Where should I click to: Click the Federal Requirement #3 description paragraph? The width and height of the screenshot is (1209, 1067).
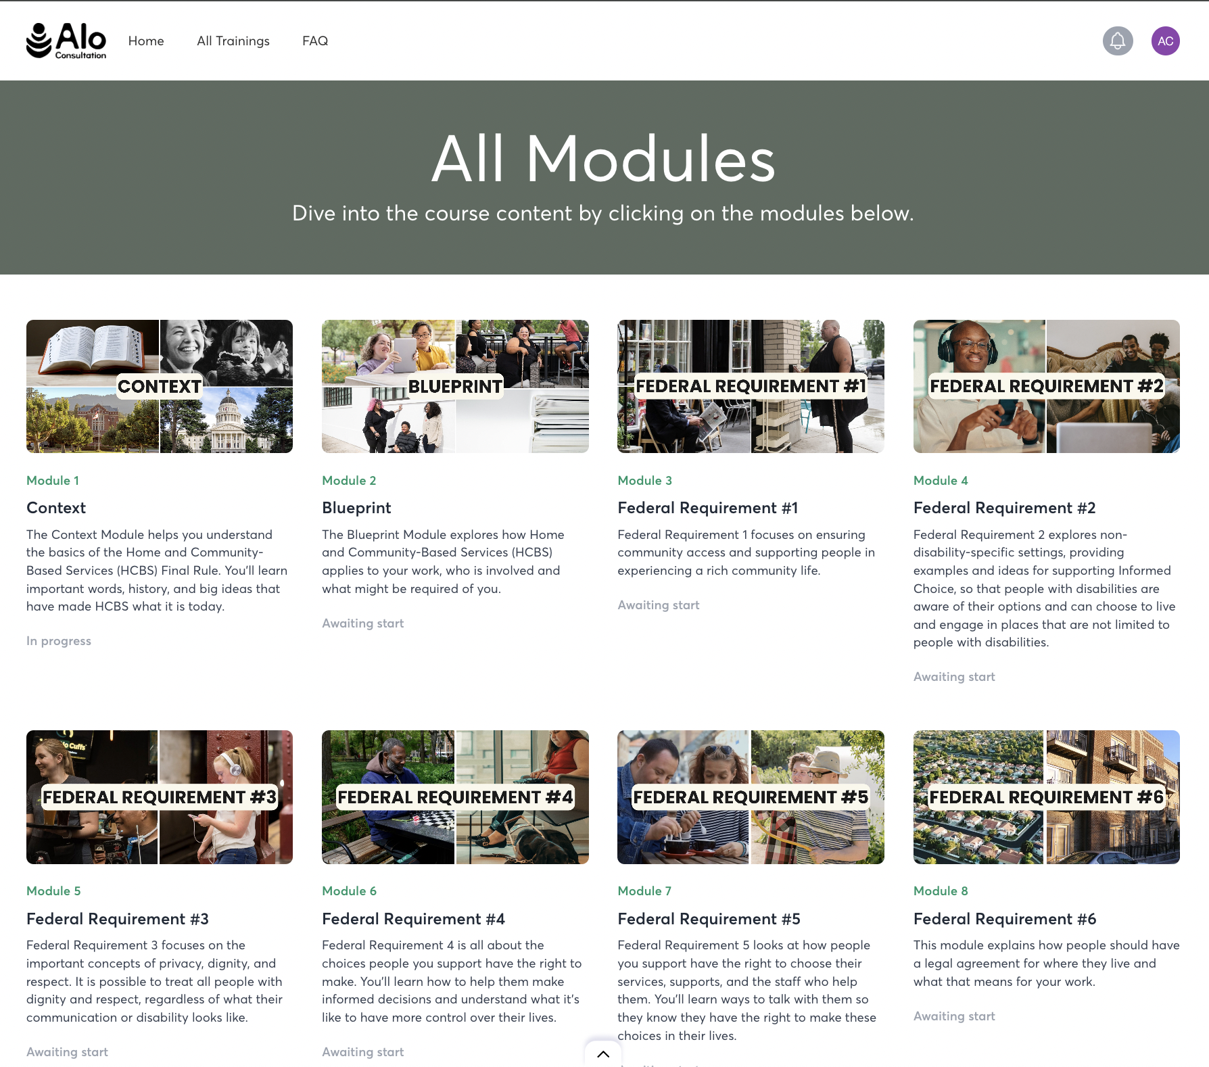(x=155, y=981)
